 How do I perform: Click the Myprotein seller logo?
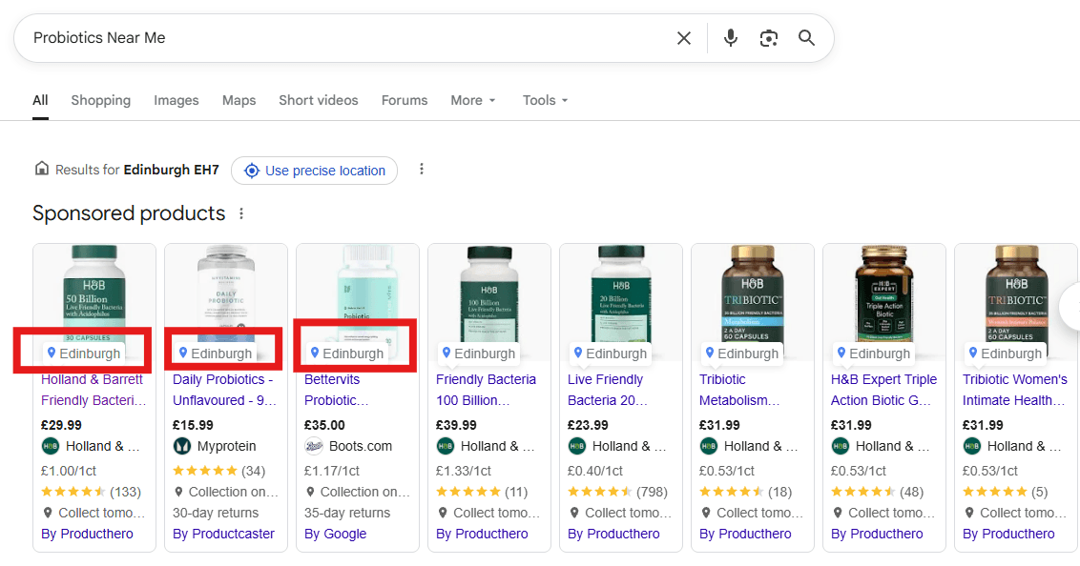pos(182,446)
